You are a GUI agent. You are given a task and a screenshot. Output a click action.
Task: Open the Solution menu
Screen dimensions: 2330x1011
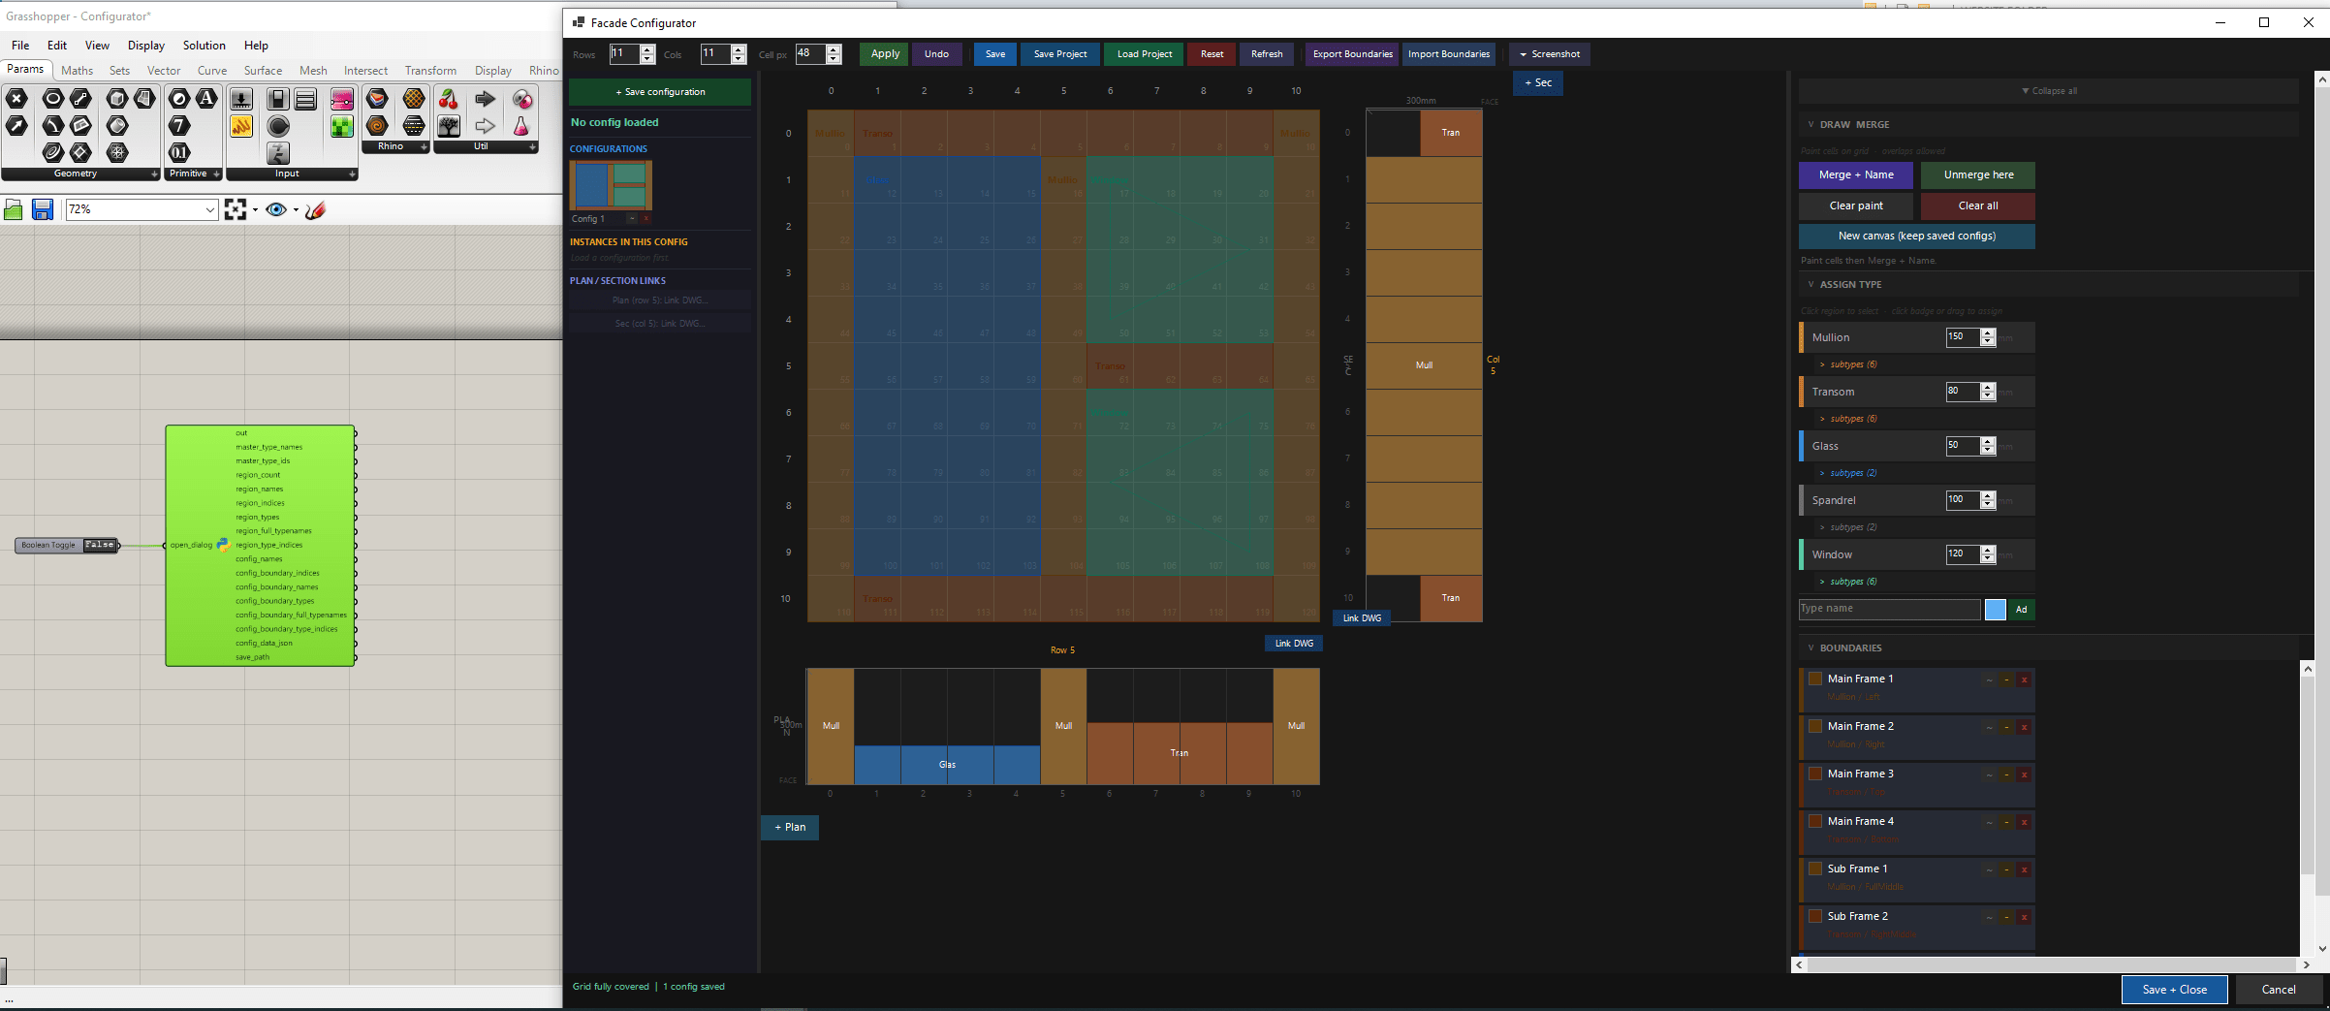click(x=204, y=46)
